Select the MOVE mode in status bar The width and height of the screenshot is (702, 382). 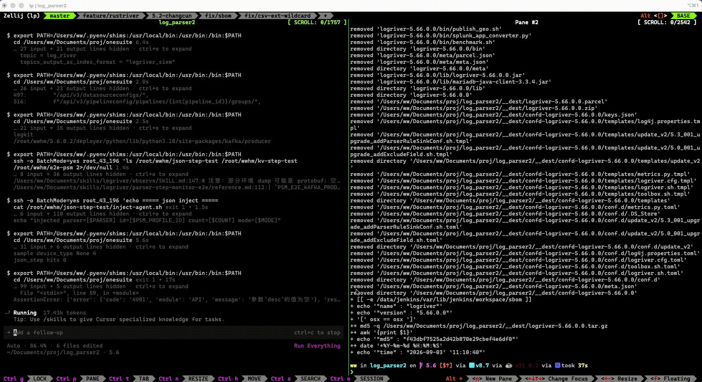tap(254, 379)
